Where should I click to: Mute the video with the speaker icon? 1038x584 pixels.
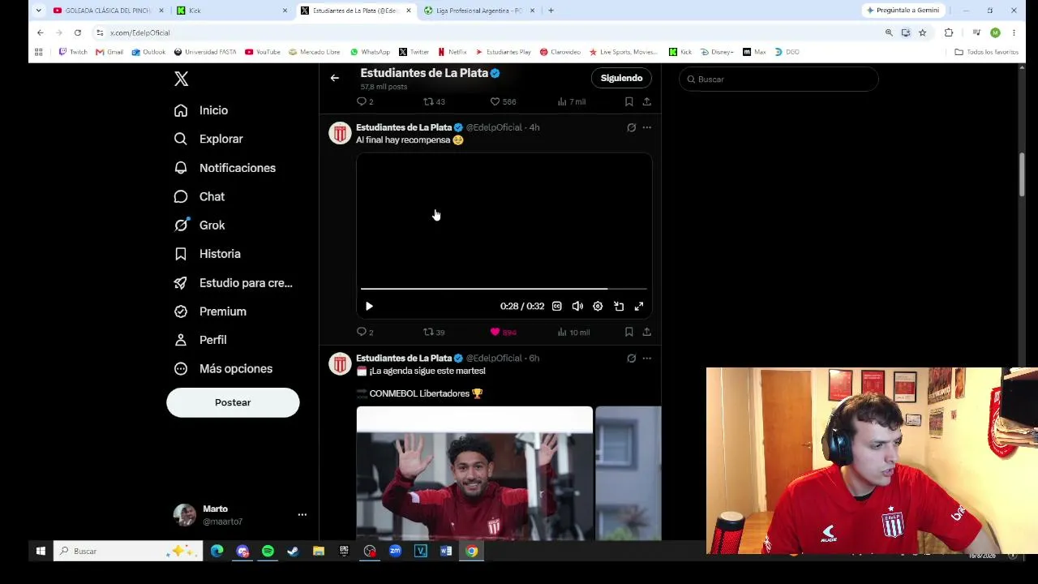coord(577,306)
